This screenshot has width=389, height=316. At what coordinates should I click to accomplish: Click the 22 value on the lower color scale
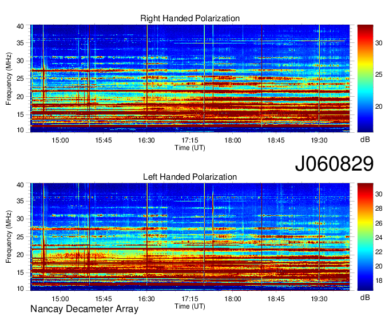coord(379,252)
